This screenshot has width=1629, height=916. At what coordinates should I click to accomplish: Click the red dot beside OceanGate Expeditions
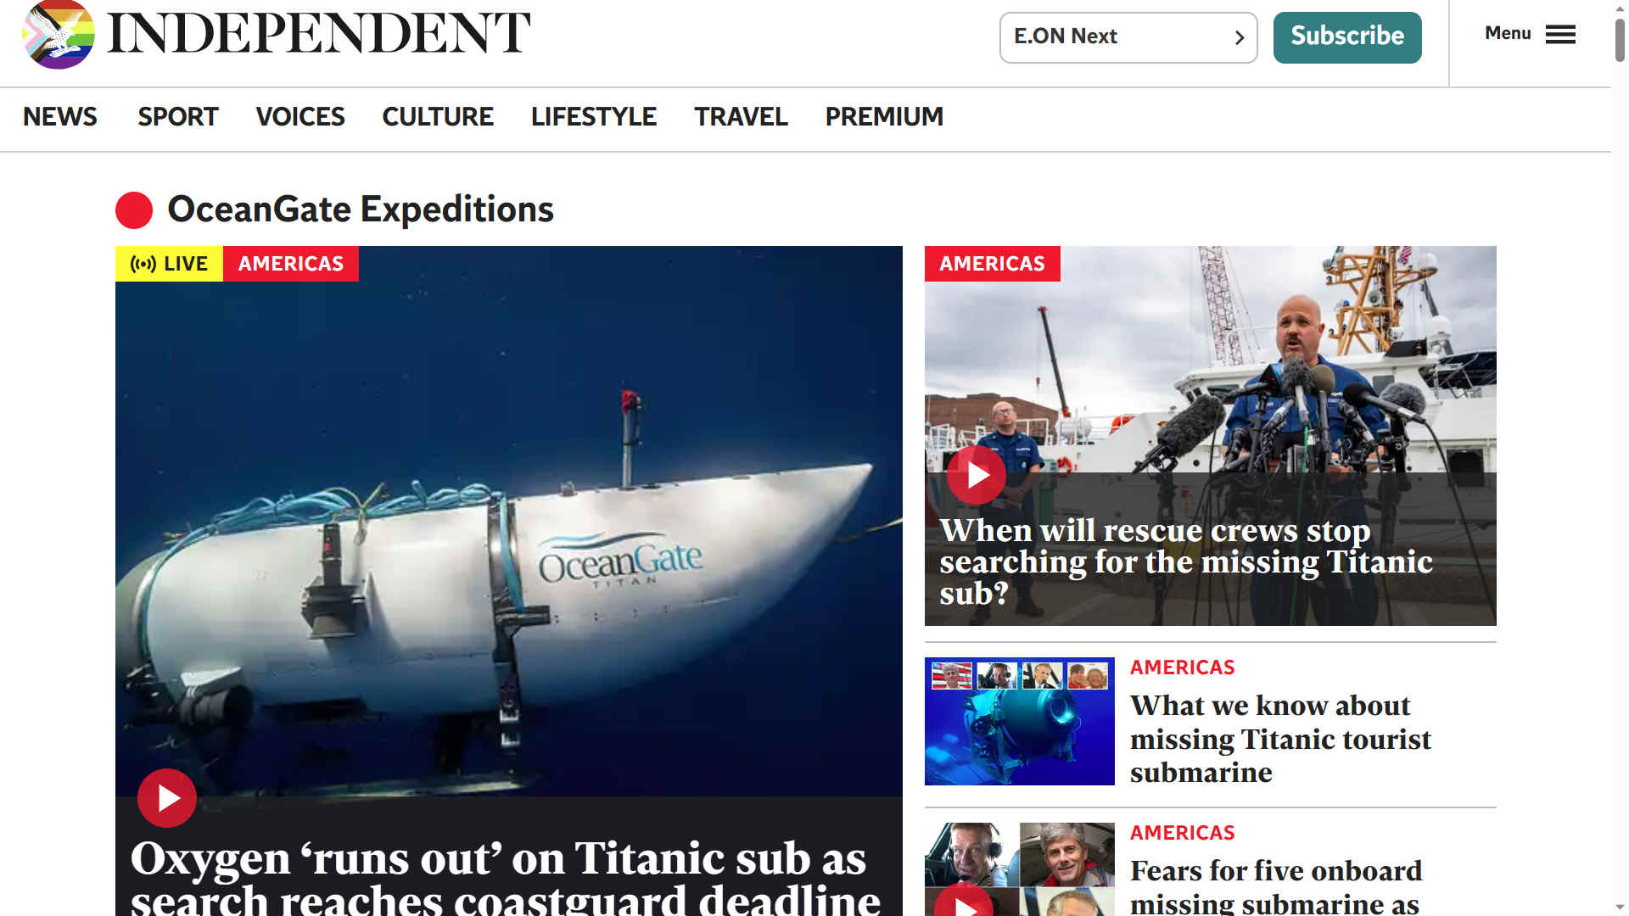(134, 210)
